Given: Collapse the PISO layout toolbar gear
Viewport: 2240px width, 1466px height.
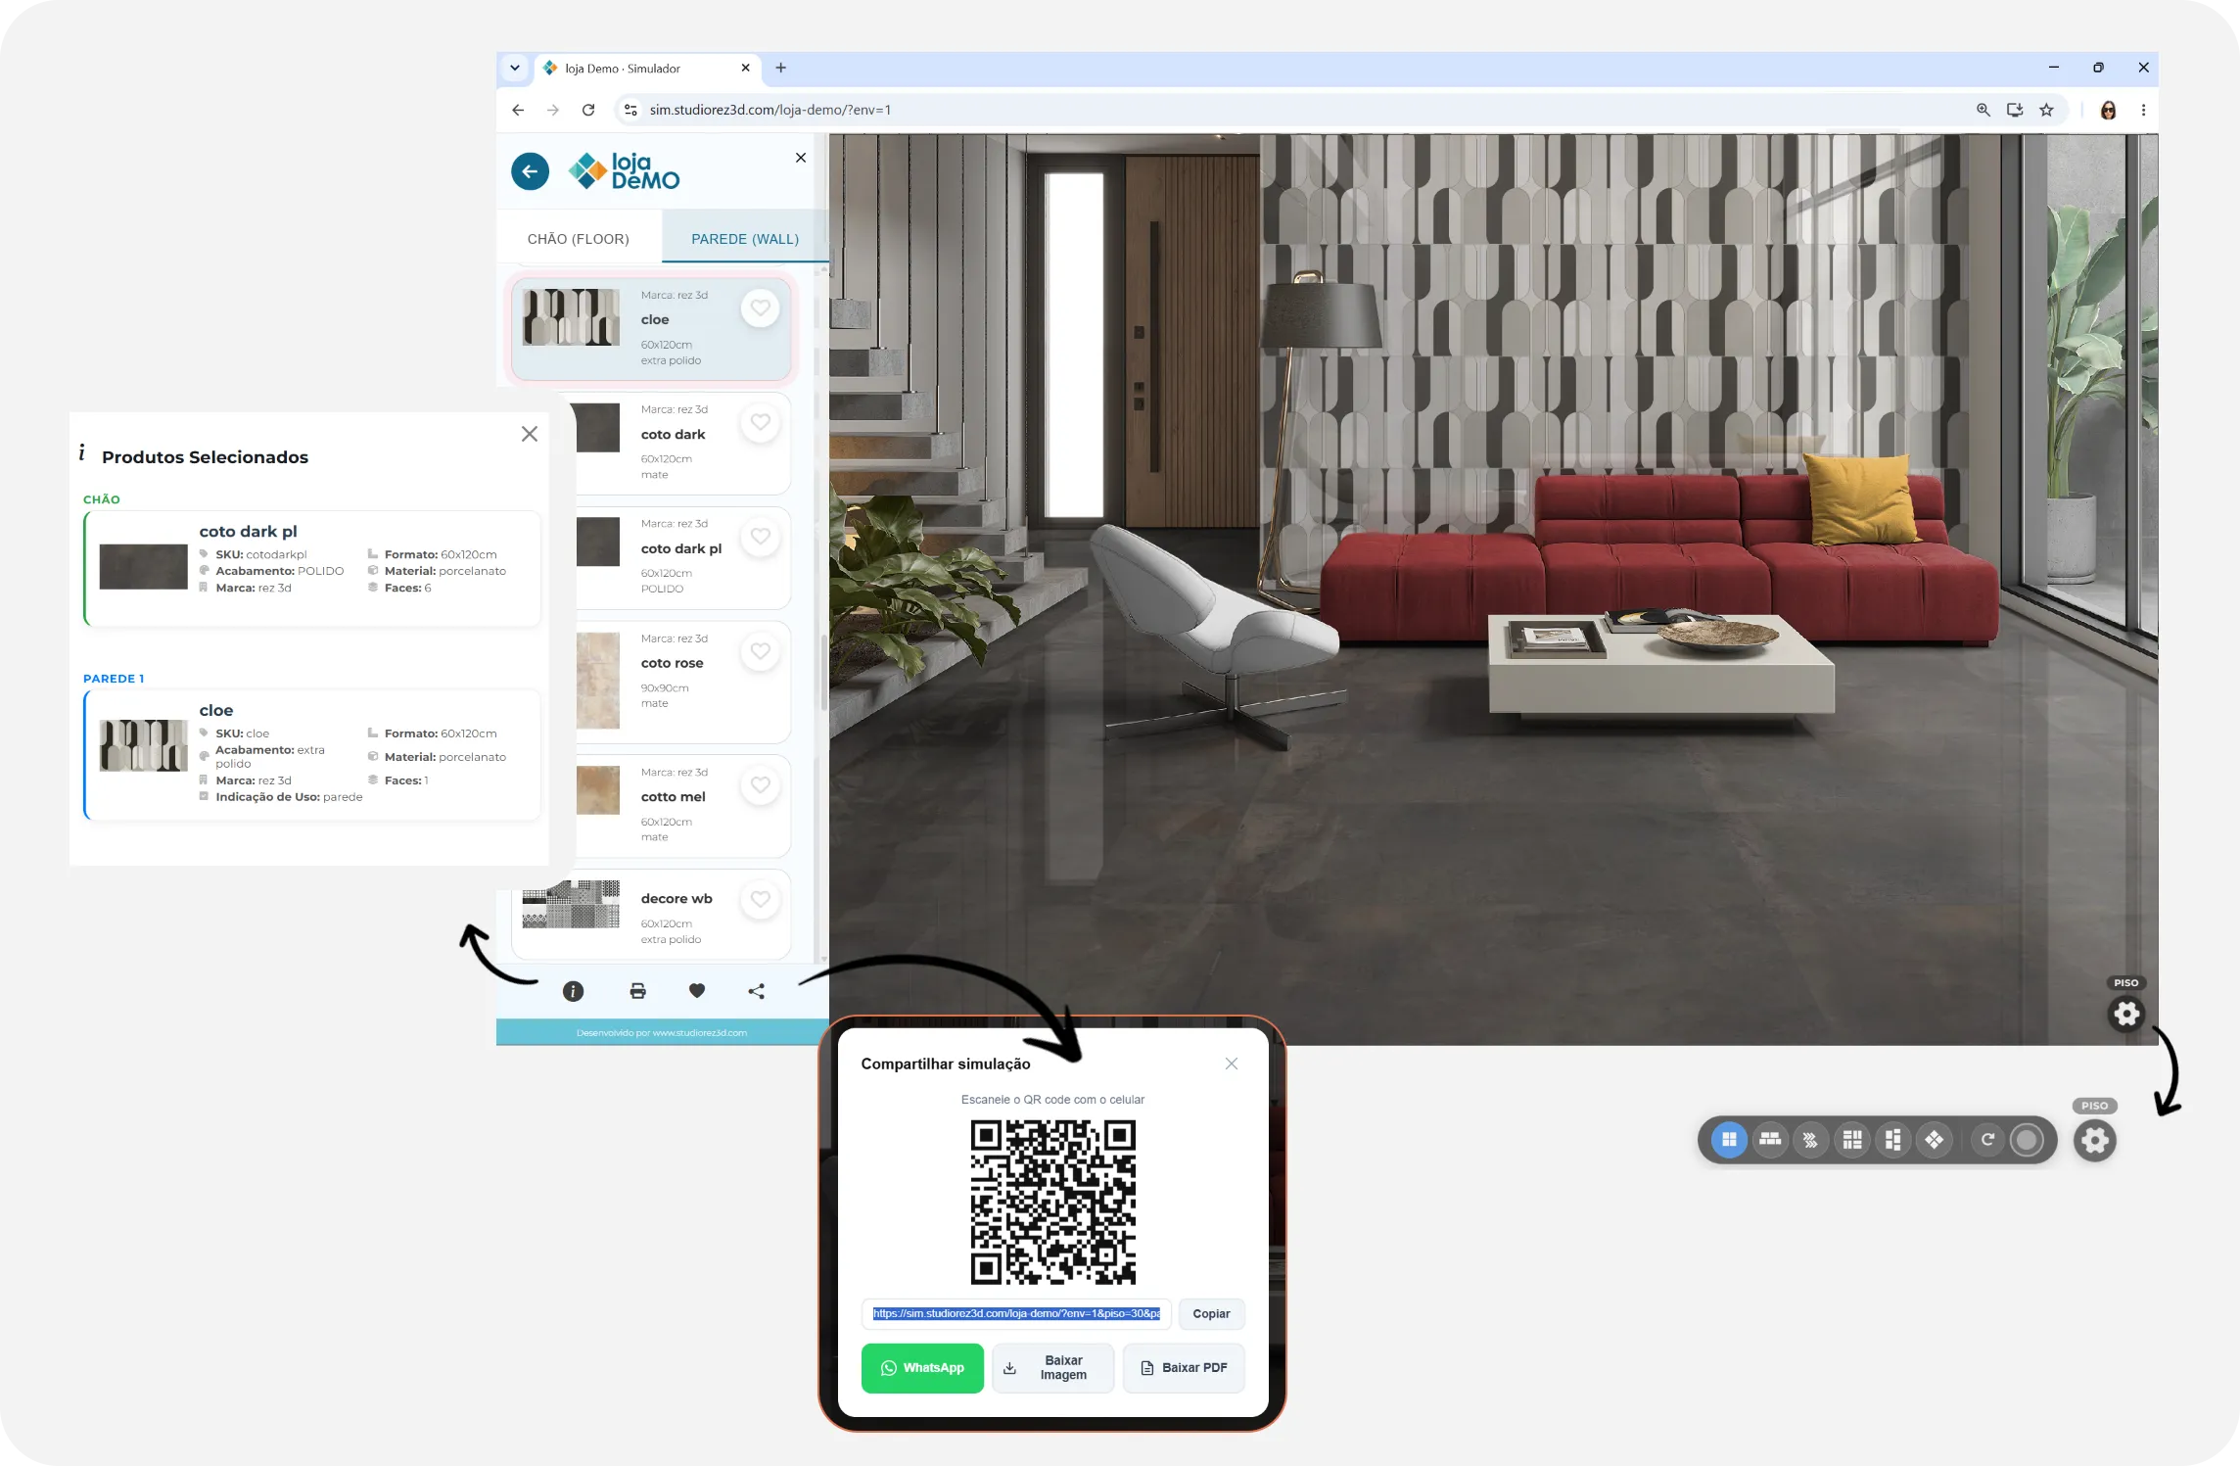Looking at the screenshot, I should (2095, 1140).
